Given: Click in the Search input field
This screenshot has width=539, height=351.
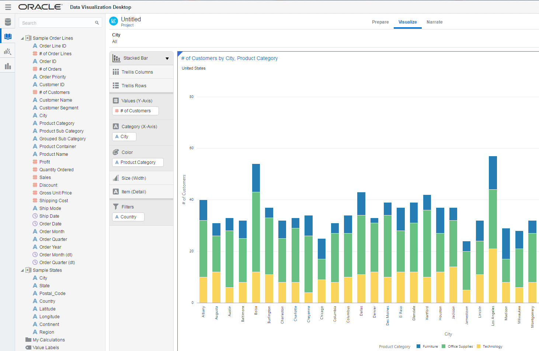Looking at the screenshot, I should 57,23.
